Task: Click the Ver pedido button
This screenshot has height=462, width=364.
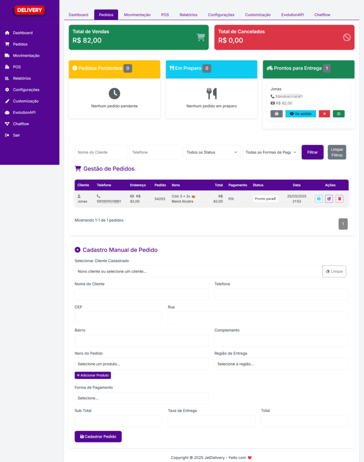Action: 300,114
